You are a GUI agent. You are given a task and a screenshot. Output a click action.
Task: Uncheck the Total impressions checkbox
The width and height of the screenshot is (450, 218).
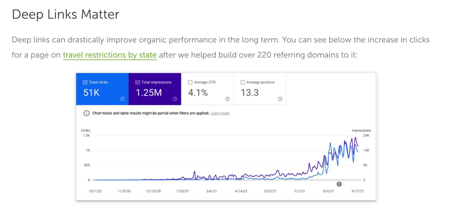coord(138,82)
